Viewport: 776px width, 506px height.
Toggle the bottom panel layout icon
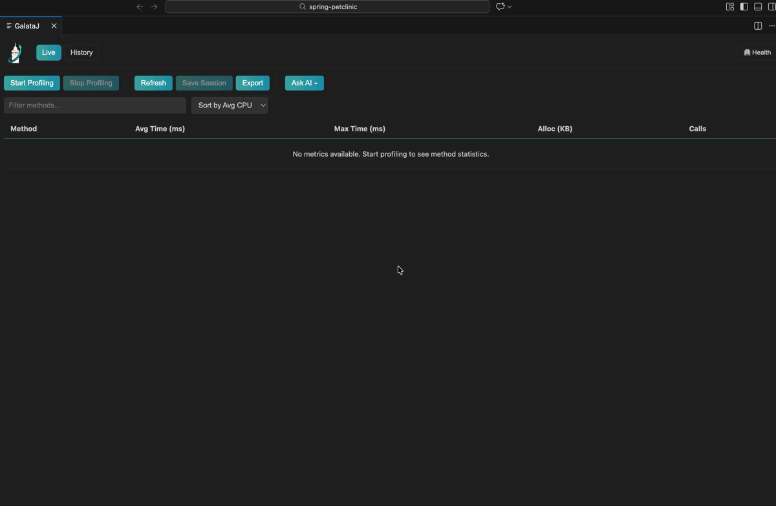coord(757,6)
